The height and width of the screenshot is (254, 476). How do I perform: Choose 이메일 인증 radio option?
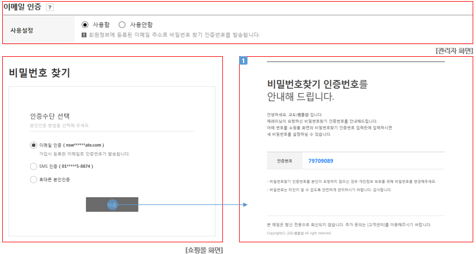point(34,145)
